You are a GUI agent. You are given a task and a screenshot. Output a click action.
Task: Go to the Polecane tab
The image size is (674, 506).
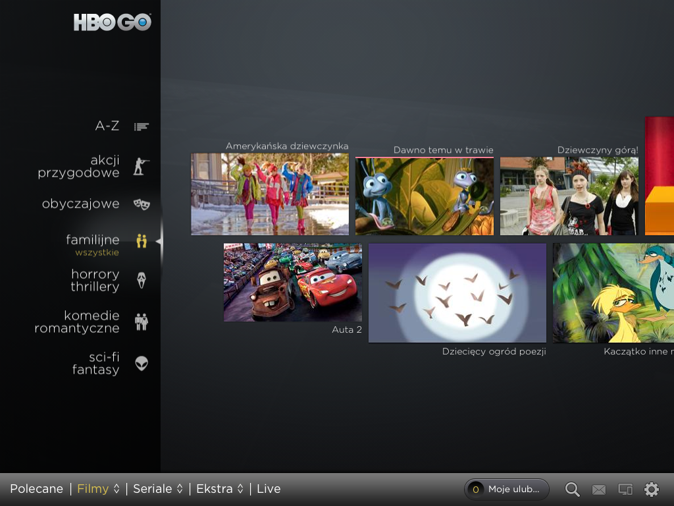pos(37,489)
